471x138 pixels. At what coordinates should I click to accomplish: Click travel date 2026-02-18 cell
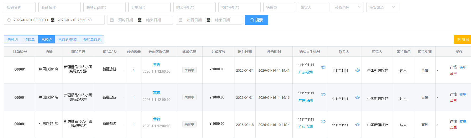(x=245, y=125)
